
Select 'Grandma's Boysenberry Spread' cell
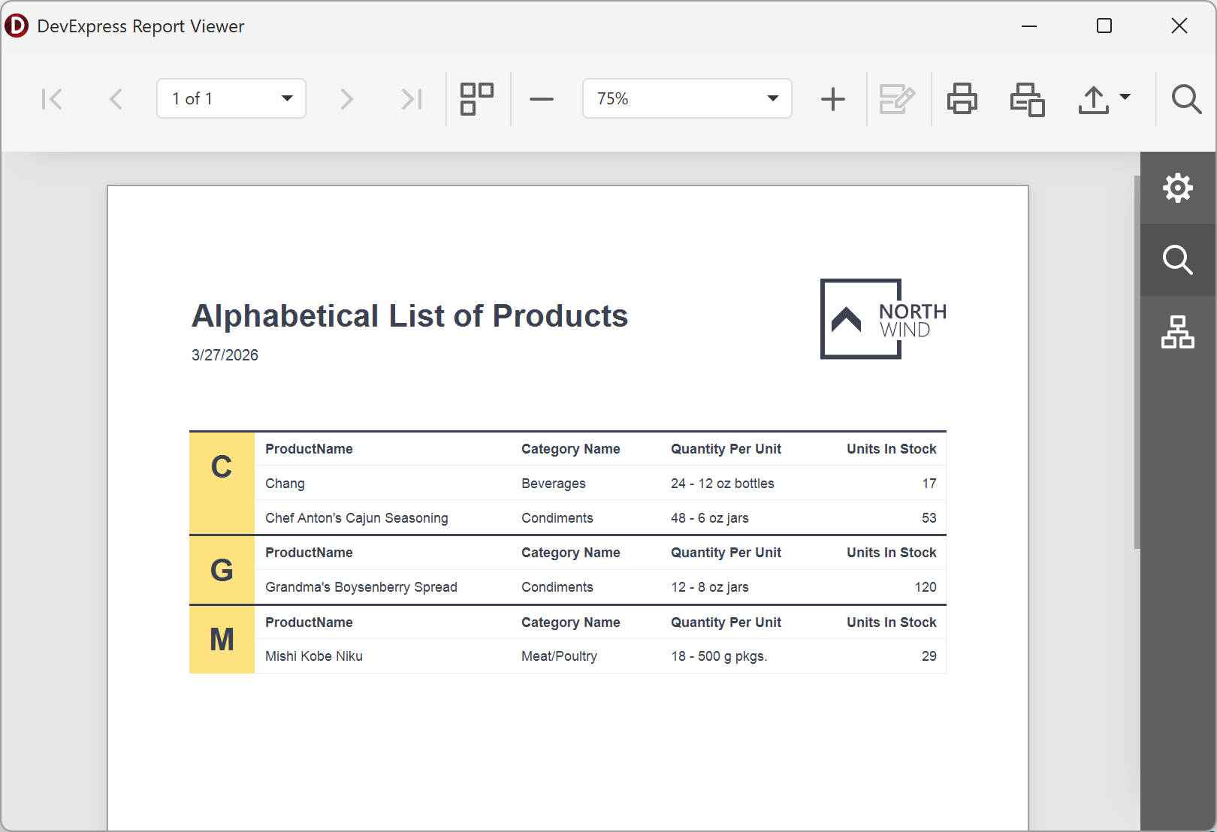pos(361,587)
